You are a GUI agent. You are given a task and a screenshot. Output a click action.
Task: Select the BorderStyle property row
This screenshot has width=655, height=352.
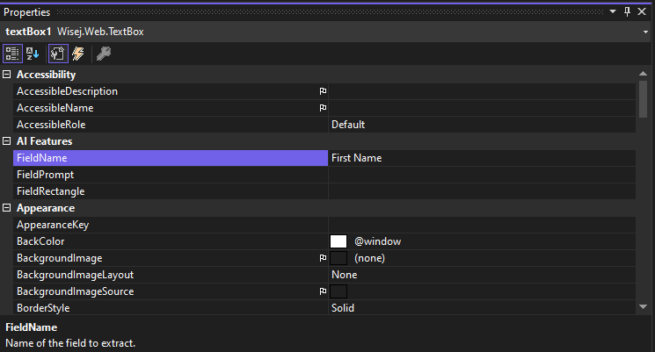tap(324, 308)
